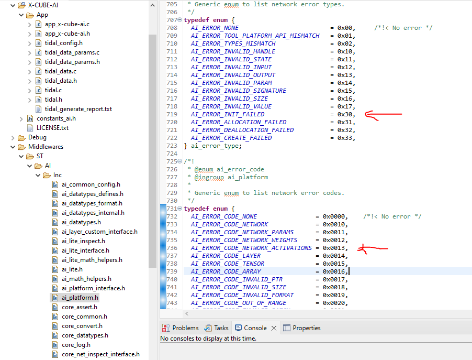Screen dimensions: 472x360
Task: Click the tidal_data.c file icon
Action: (x=39, y=71)
